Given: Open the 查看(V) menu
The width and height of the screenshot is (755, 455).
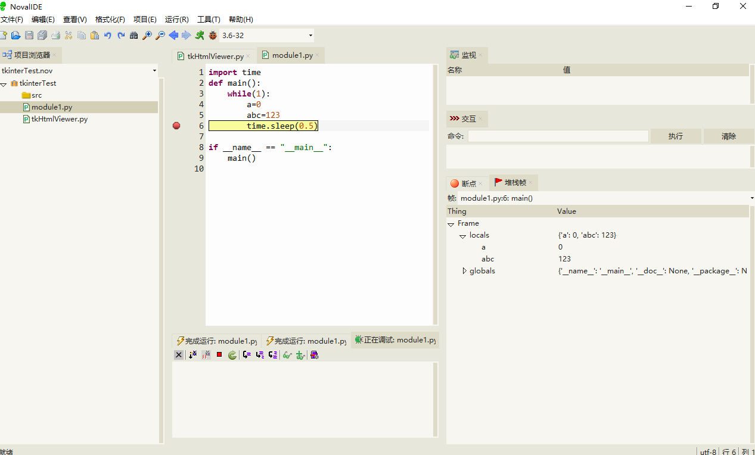Looking at the screenshot, I should click(75, 19).
